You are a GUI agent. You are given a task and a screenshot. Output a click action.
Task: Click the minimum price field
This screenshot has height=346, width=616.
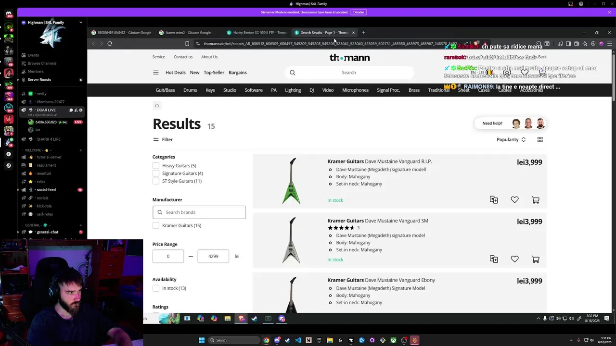(x=168, y=257)
